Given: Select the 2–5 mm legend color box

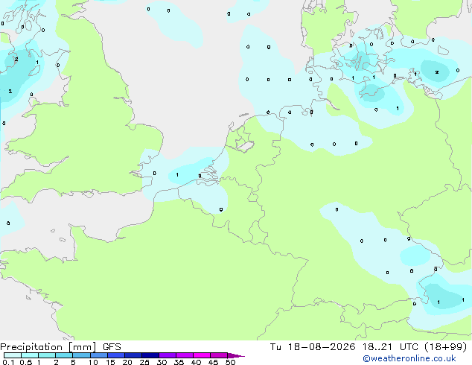Looking at the screenshot, I should pos(64,355).
